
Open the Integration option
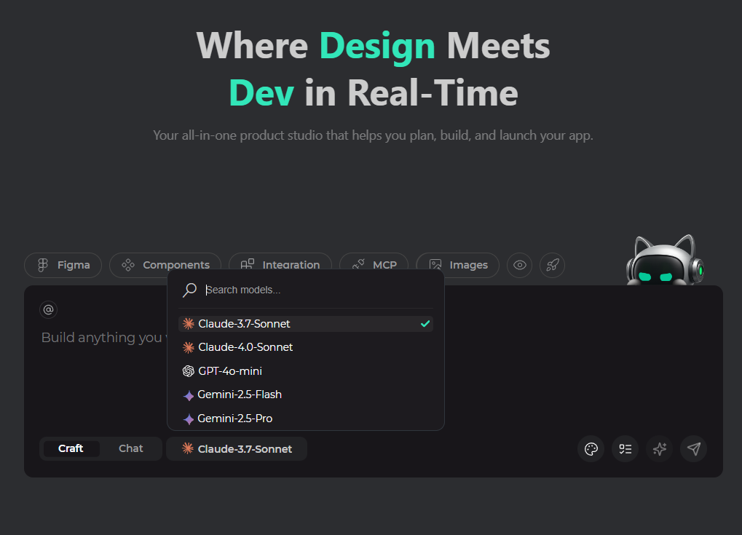coord(280,265)
